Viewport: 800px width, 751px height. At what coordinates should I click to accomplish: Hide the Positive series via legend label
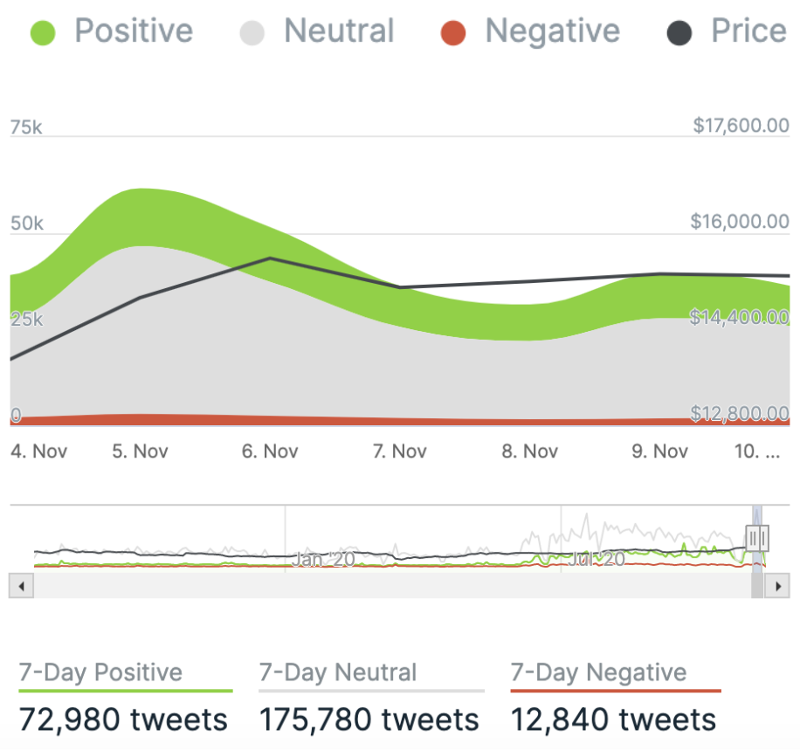134,31
